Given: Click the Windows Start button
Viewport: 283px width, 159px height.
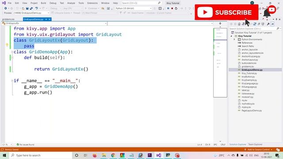Looking at the screenshot, I should pos(4,155).
